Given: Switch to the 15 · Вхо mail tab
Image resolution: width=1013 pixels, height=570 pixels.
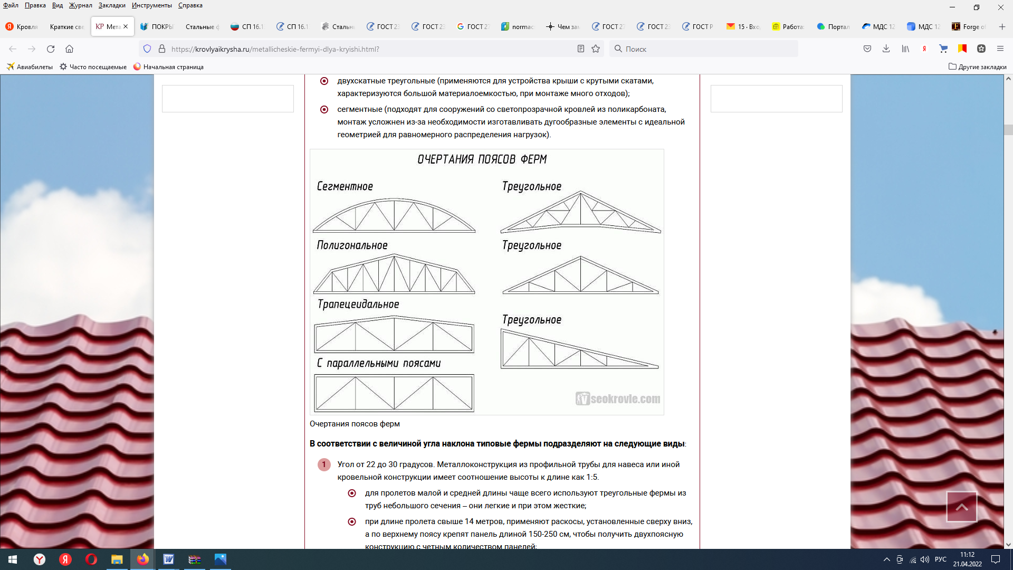Looking at the screenshot, I should pyautogui.click(x=743, y=26).
